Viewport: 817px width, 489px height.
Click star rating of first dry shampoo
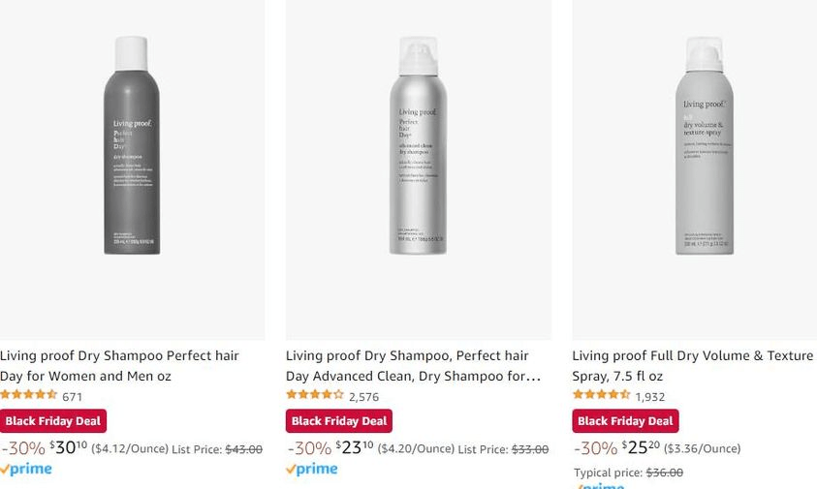(28, 395)
